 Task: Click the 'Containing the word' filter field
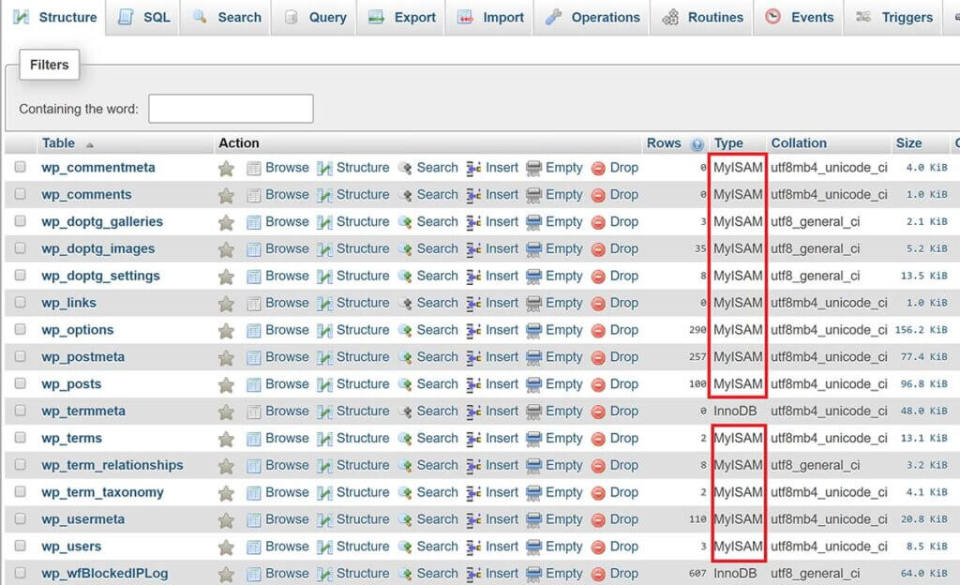(x=231, y=109)
